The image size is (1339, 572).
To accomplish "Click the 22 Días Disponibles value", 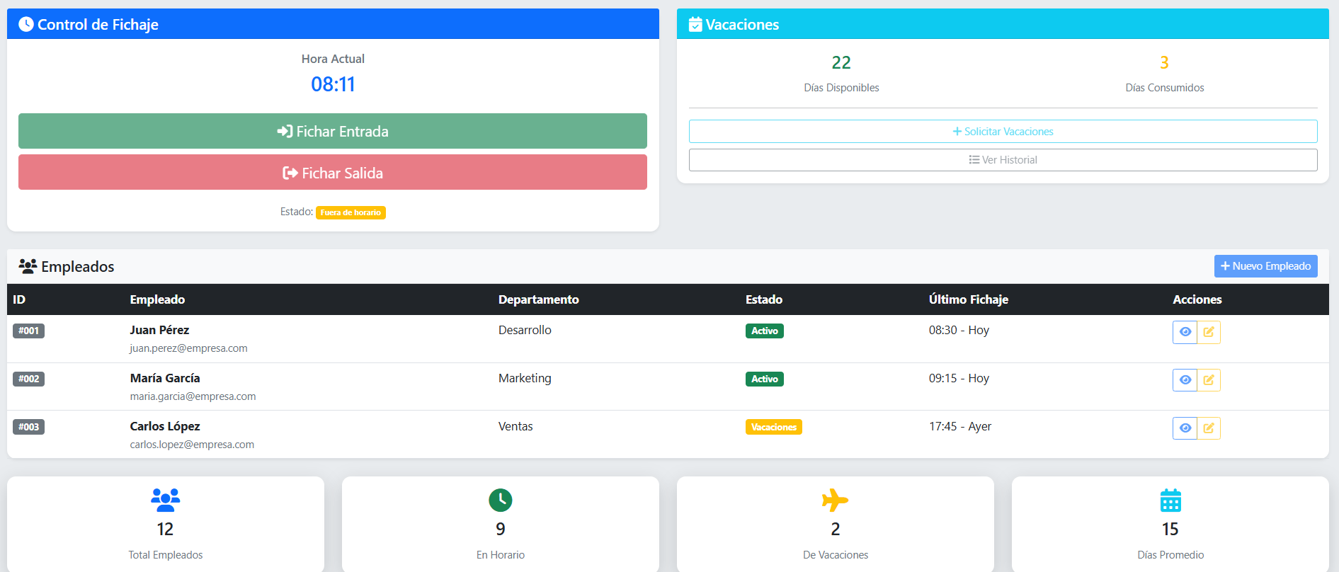I will point(841,62).
